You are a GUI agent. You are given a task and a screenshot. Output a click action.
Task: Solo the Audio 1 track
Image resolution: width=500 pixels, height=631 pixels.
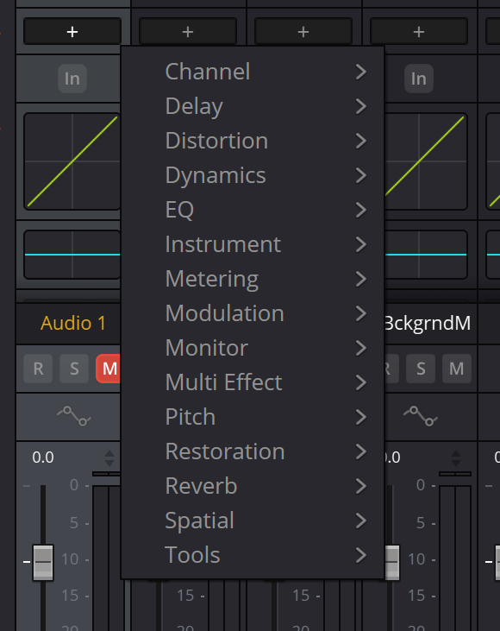(74, 369)
